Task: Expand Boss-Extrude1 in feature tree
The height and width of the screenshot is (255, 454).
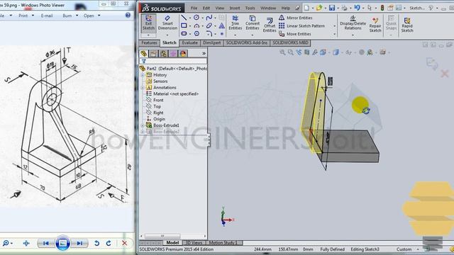Action: [x=143, y=125]
